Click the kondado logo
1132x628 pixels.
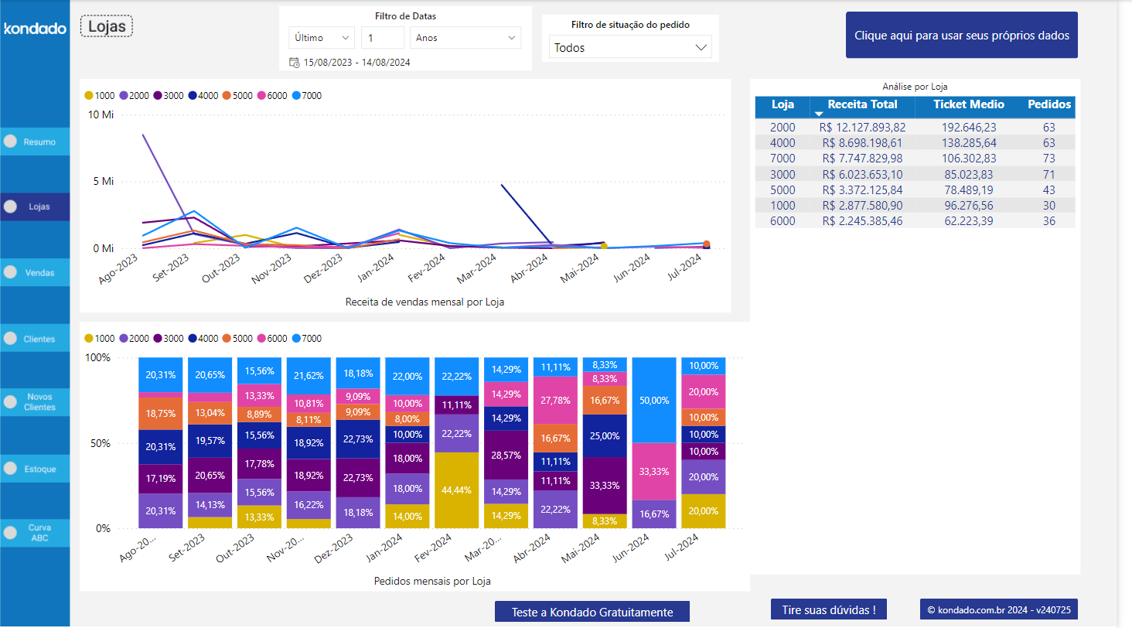(x=35, y=28)
